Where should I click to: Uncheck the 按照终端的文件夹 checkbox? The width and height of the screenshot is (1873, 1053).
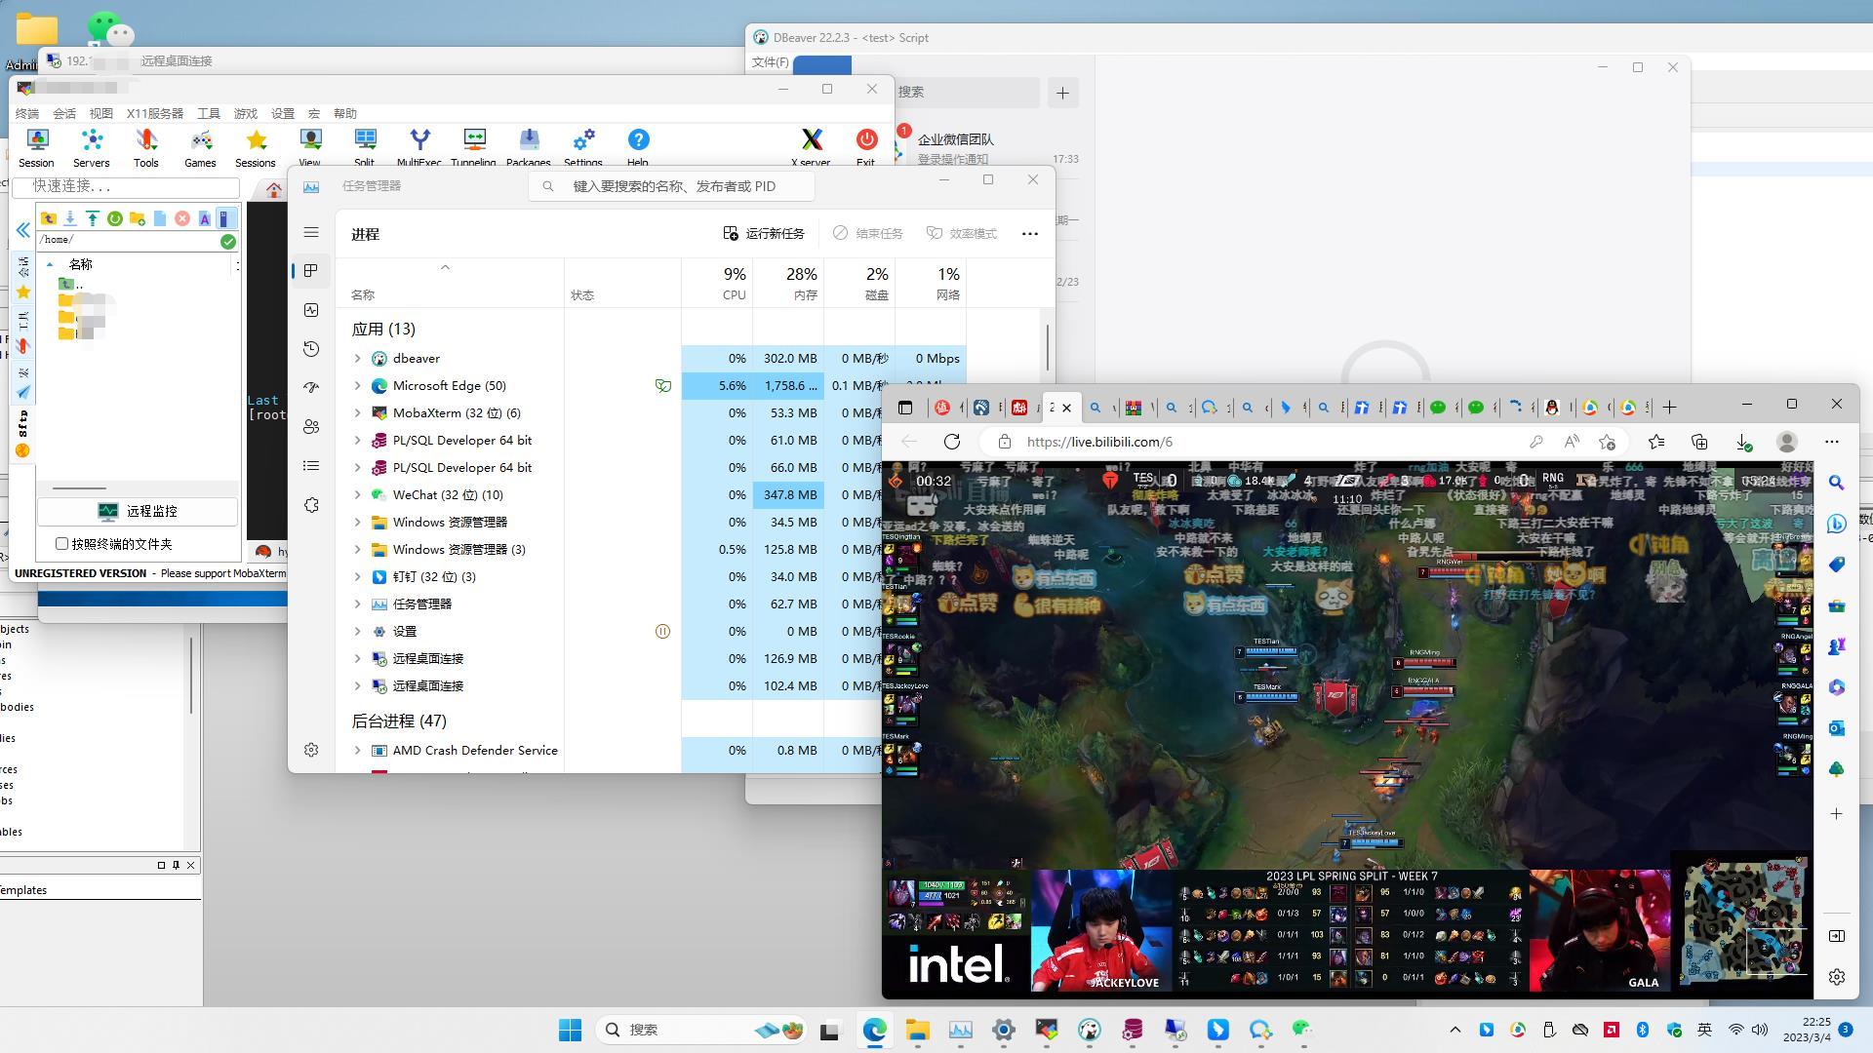tap(62, 543)
